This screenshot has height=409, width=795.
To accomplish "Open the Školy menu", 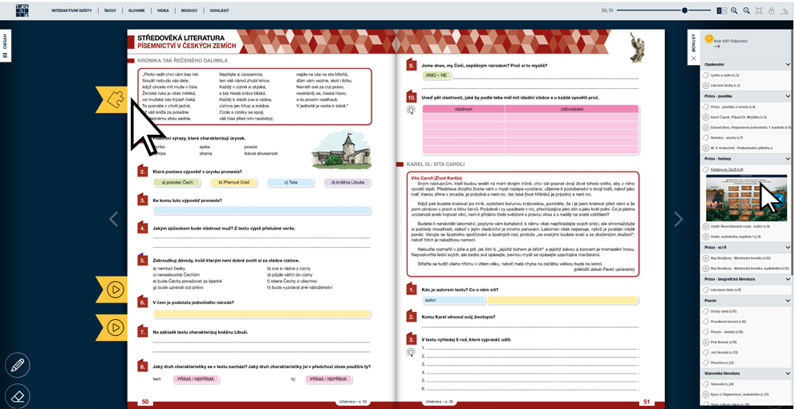I will 110,10.
